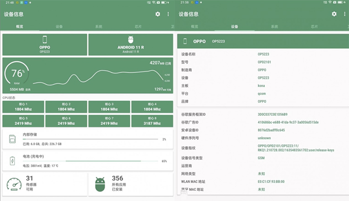Tap the 设备指纹 fingerprint value
Viewport: 349px width, 201px height.
296,148
